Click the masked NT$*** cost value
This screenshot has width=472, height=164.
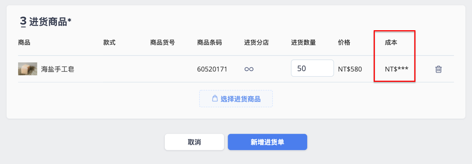(397, 69)
